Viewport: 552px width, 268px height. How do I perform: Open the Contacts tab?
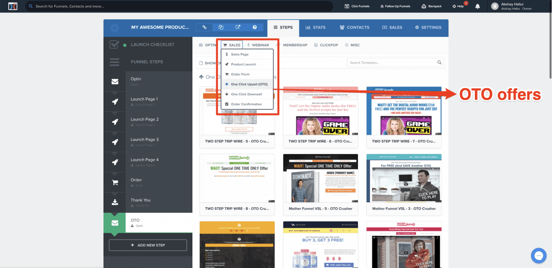point(354,28)
